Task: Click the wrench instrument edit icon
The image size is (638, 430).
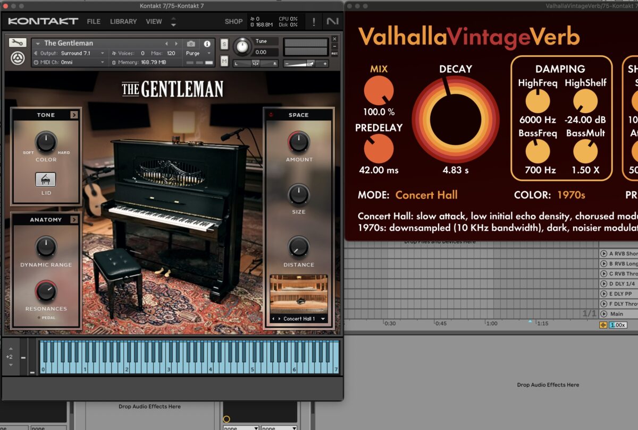Action: pyautogui.click(x=18, y=43)
